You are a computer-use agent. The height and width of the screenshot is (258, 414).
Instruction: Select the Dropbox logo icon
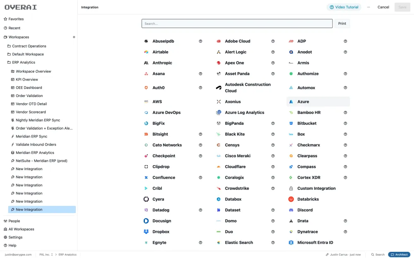[x=146, y=232]
